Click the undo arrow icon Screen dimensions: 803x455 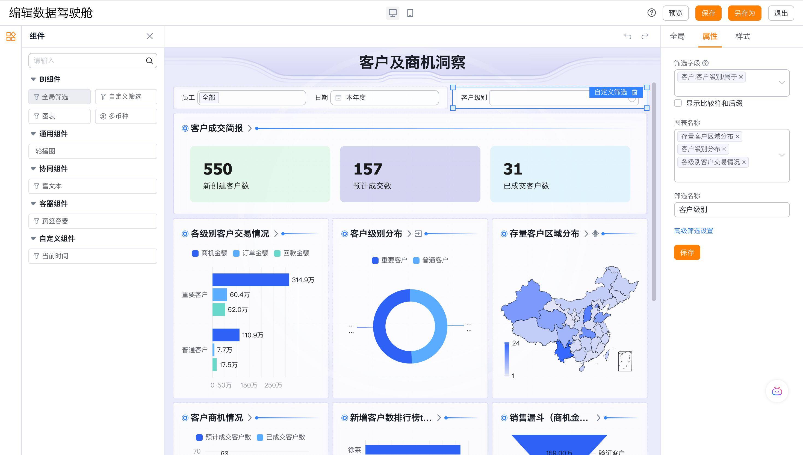[x=627, y=37]
